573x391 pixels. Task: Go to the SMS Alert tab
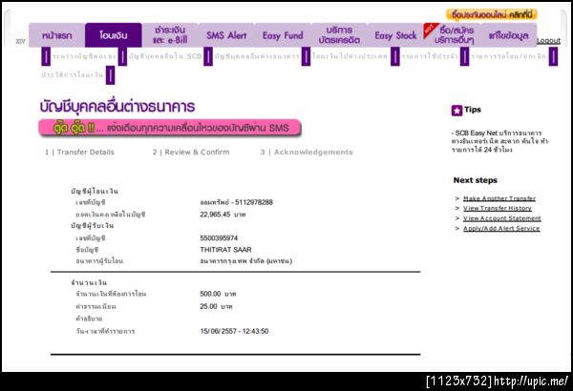226,35
